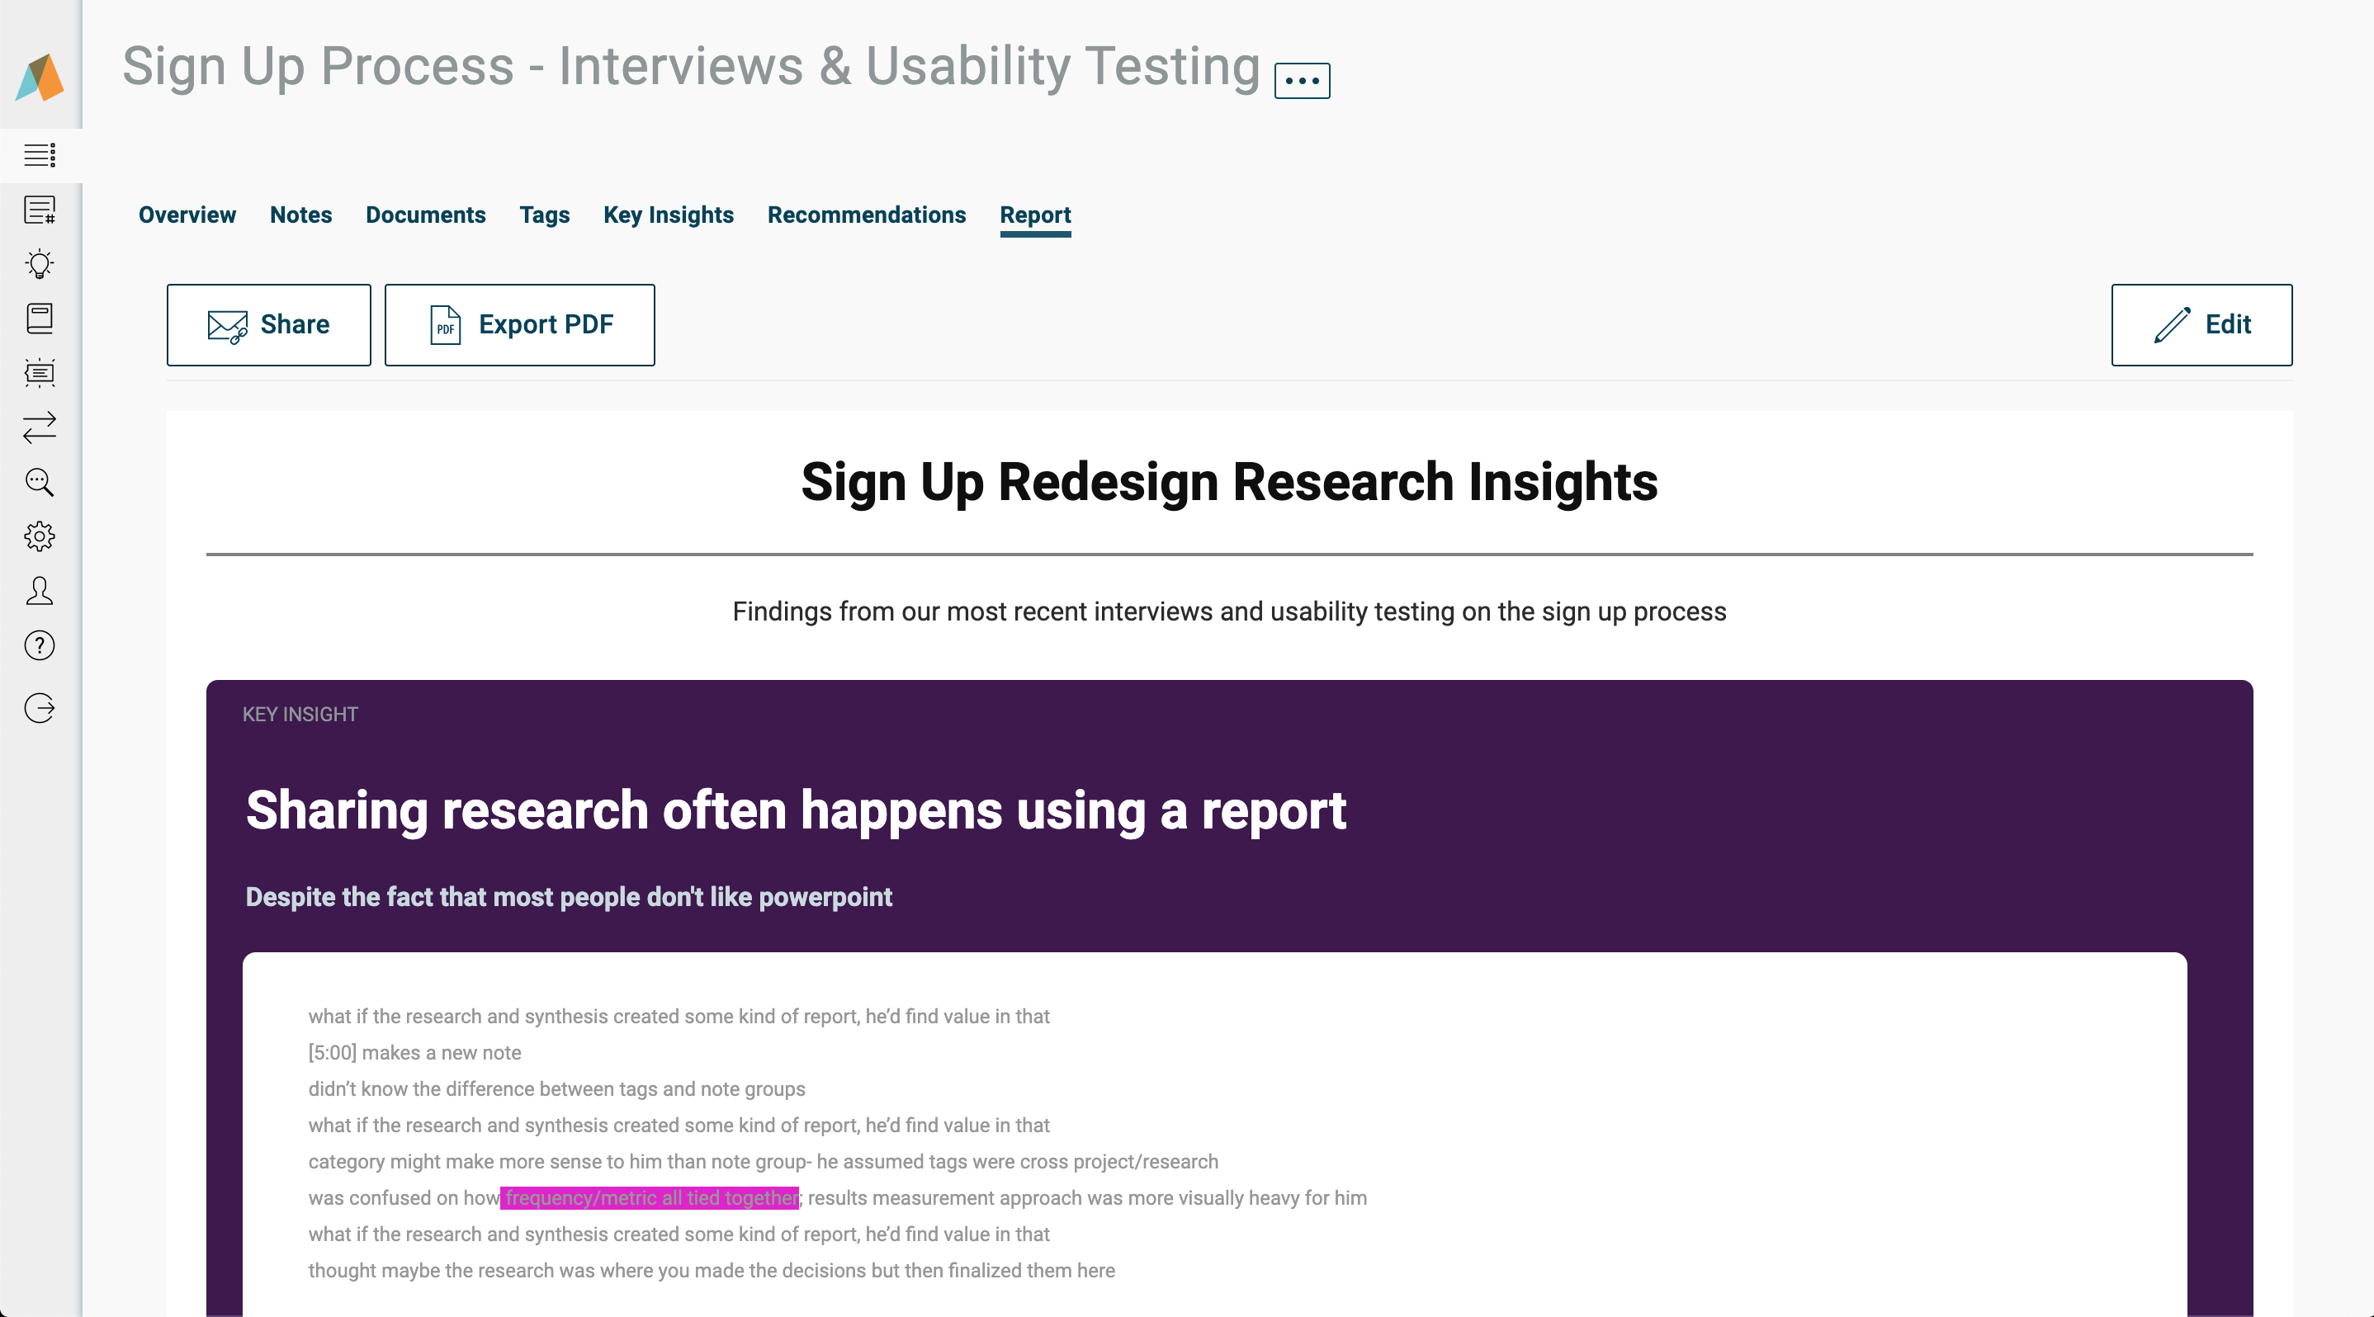Screen dimensions: 2374x1317
Task: Click the Edit button for the report
Action: (x=2201, y=325)
